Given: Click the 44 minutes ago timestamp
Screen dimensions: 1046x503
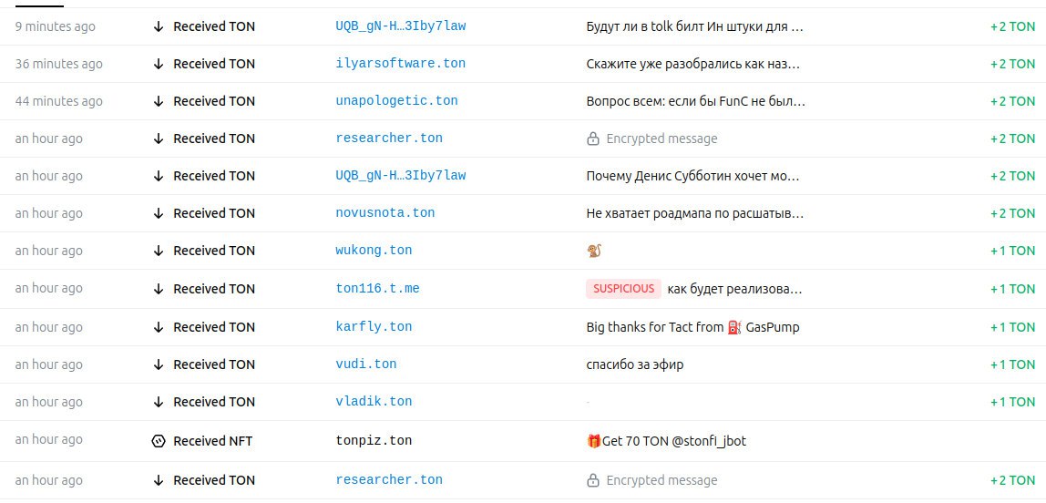Looking at the screenshot, I should 59,101.
